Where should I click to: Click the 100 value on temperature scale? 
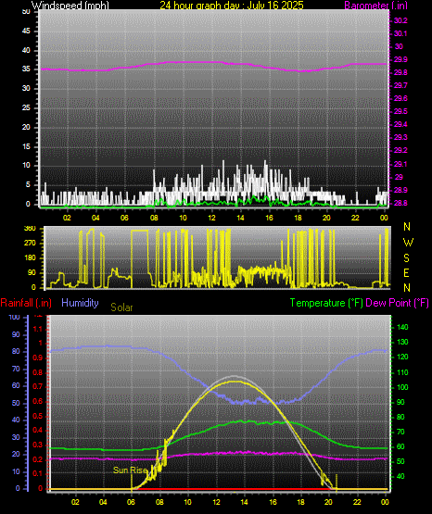(402, 387)
